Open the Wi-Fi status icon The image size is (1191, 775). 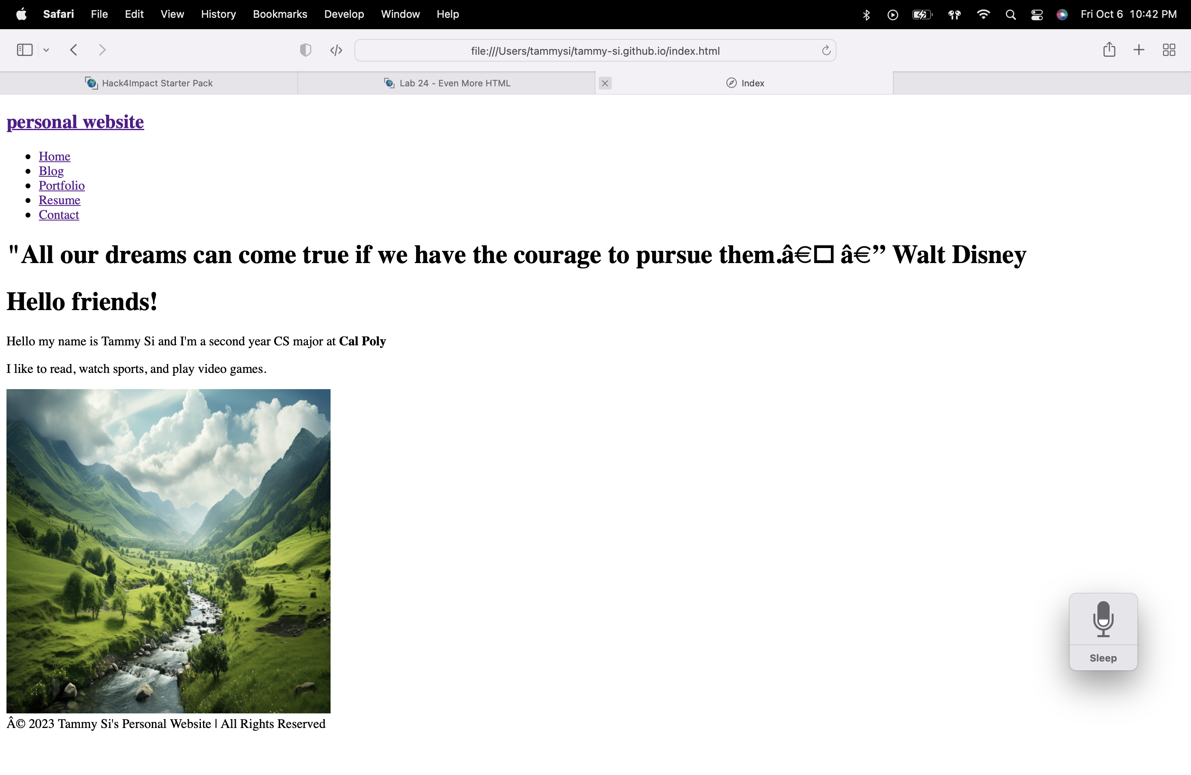click(983, 15)
